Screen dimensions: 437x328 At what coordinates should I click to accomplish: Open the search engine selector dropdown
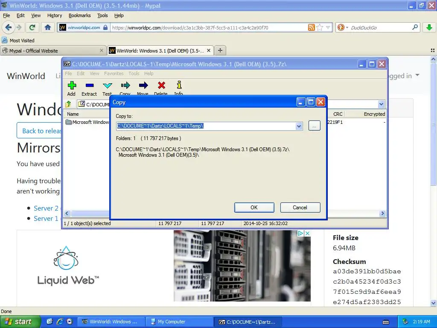347,27
